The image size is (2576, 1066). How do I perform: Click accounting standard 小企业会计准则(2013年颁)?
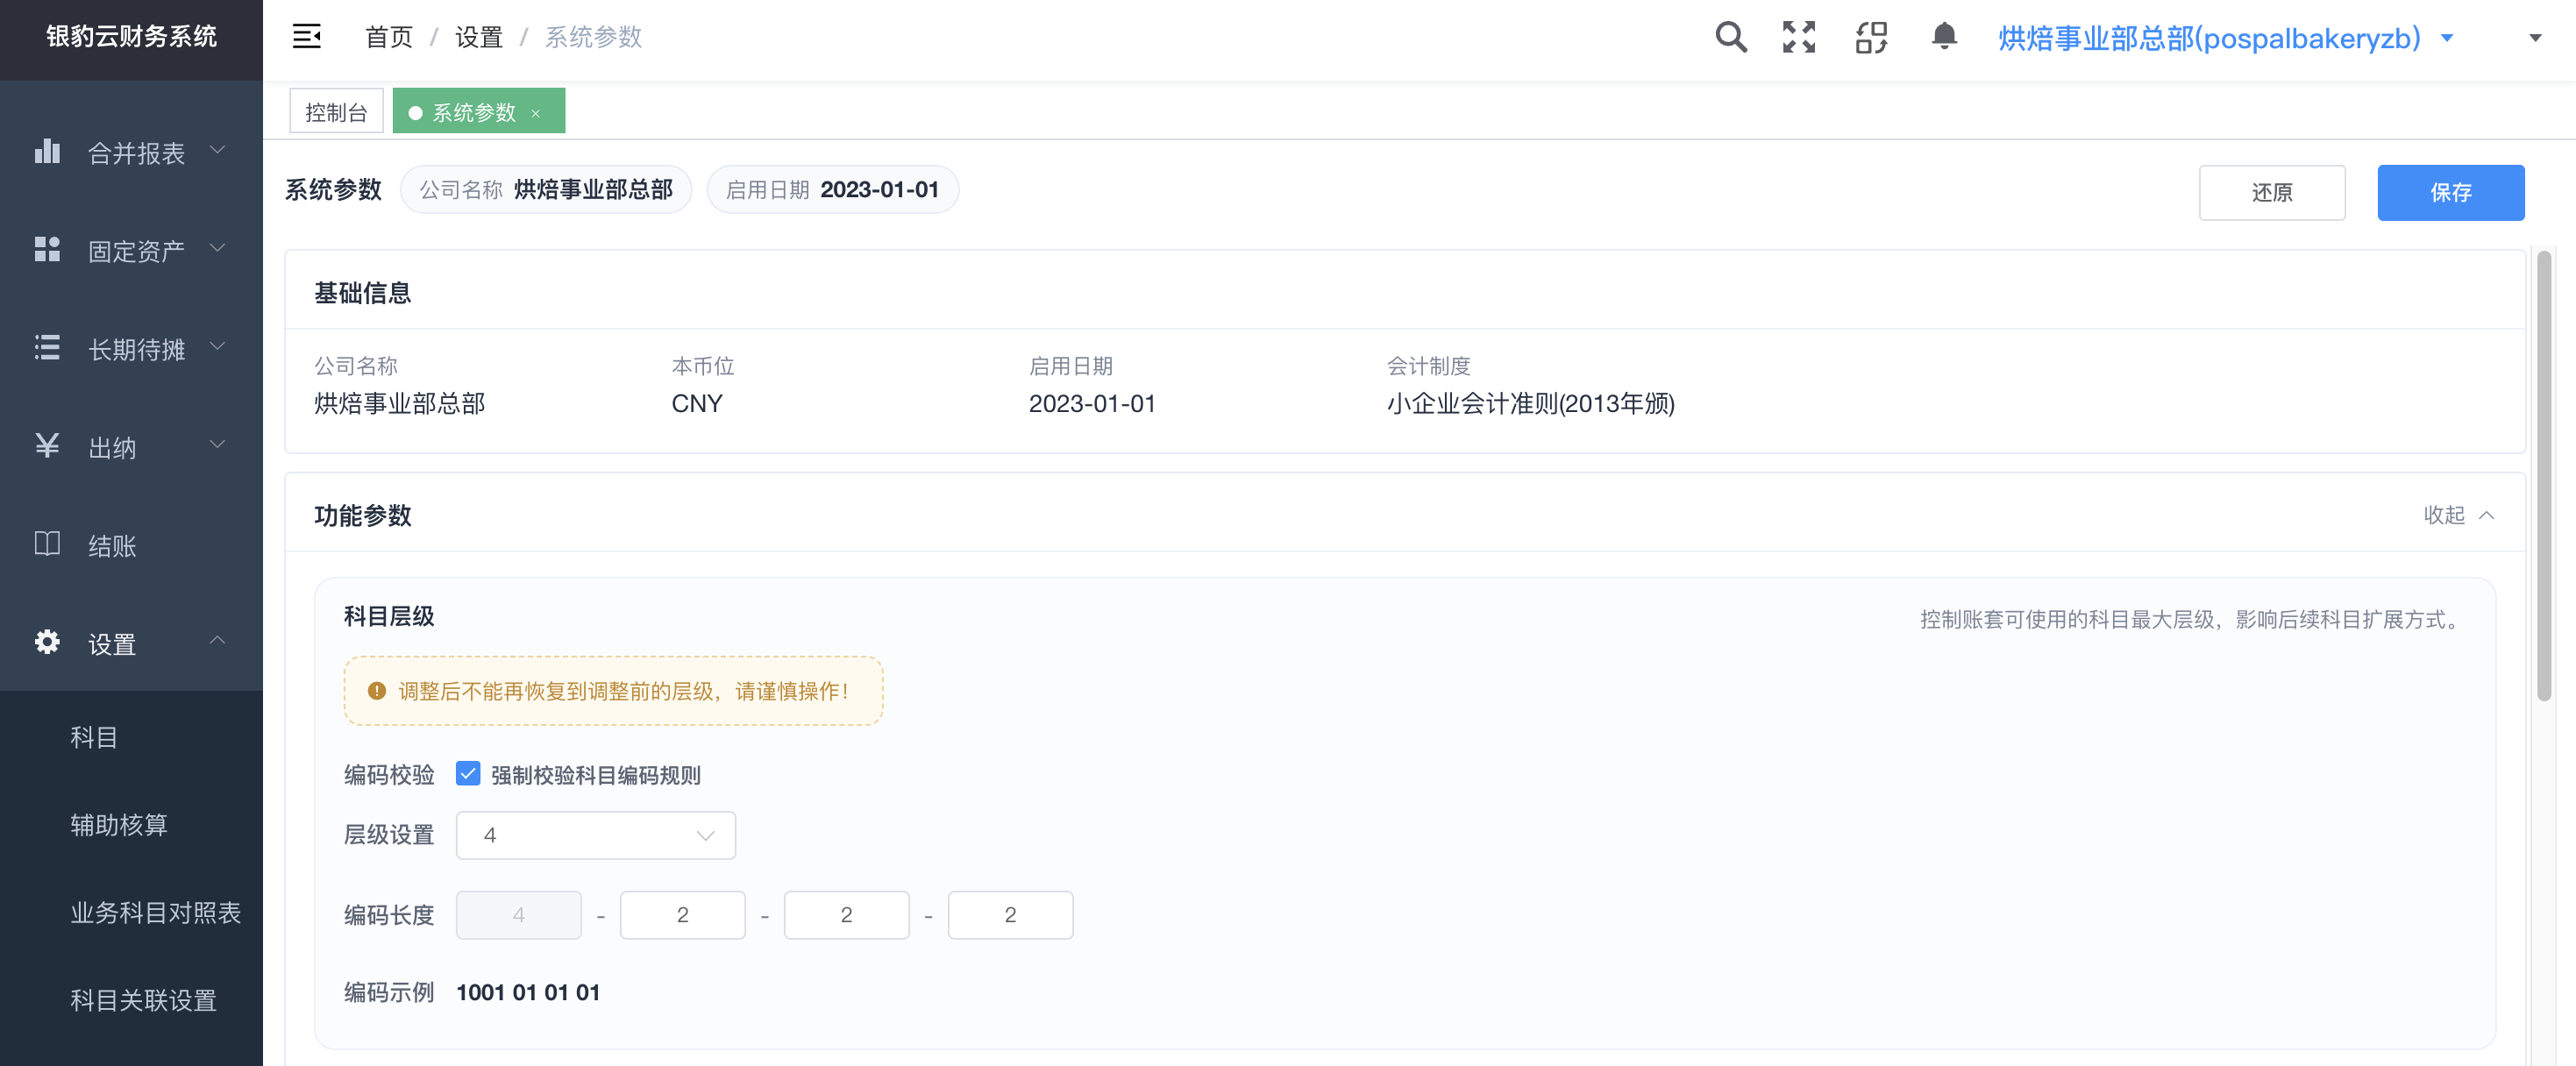(x=1530, y=403)
